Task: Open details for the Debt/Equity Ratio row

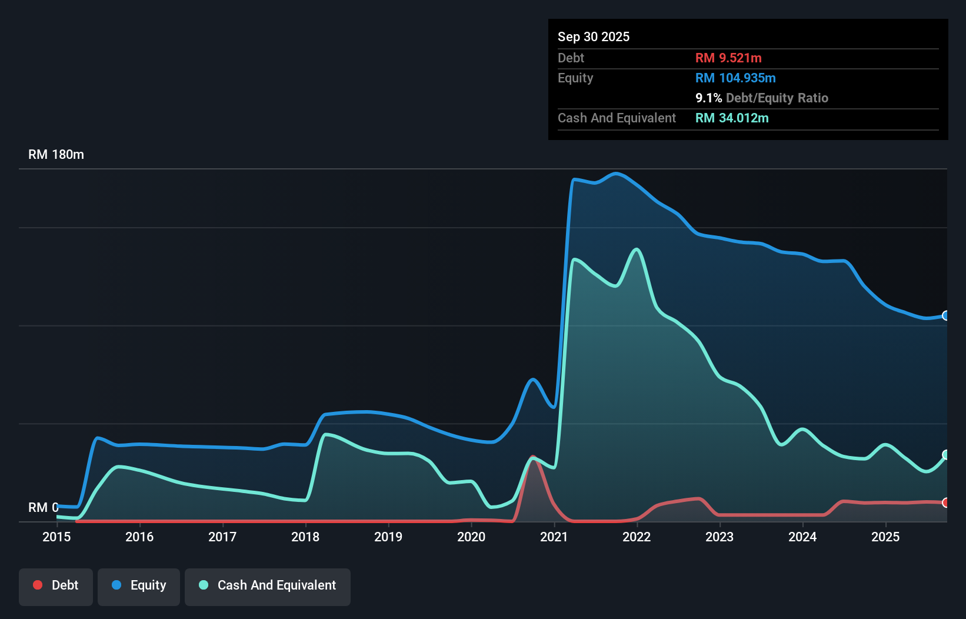Action: [x=762, y=98]
